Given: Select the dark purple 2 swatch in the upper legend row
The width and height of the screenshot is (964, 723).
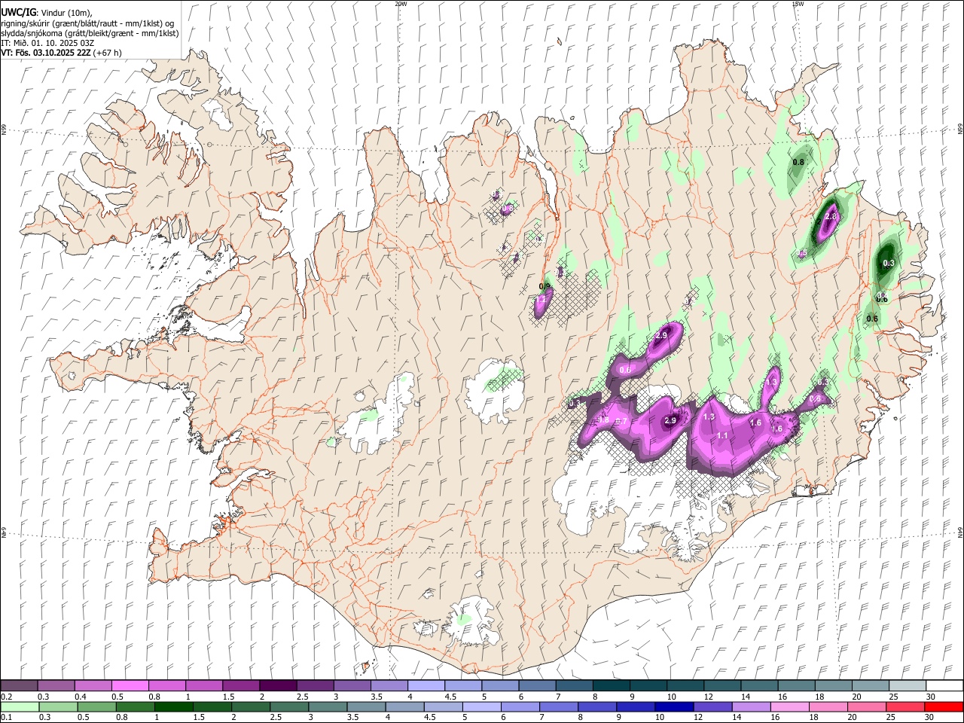Looking at the screenshot, I should tap(277, 686).
